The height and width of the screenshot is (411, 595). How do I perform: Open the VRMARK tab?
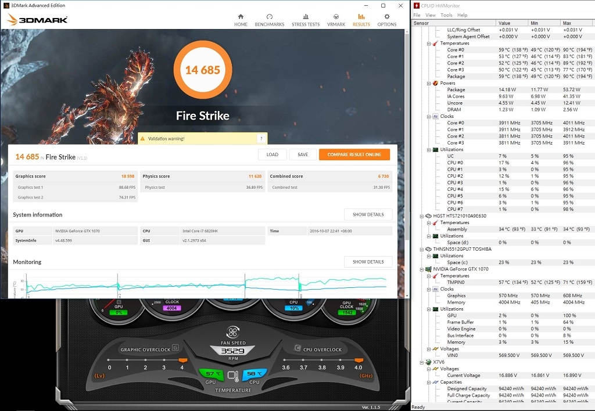(x=336, y=20)
